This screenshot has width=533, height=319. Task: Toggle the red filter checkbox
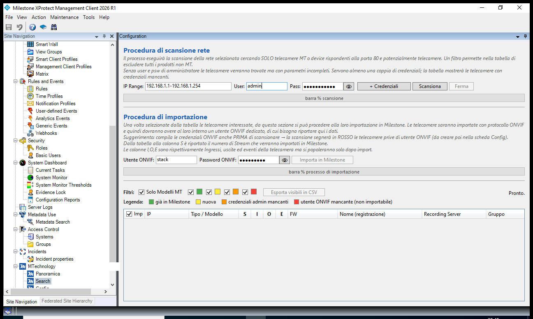[x=245, y=192]
